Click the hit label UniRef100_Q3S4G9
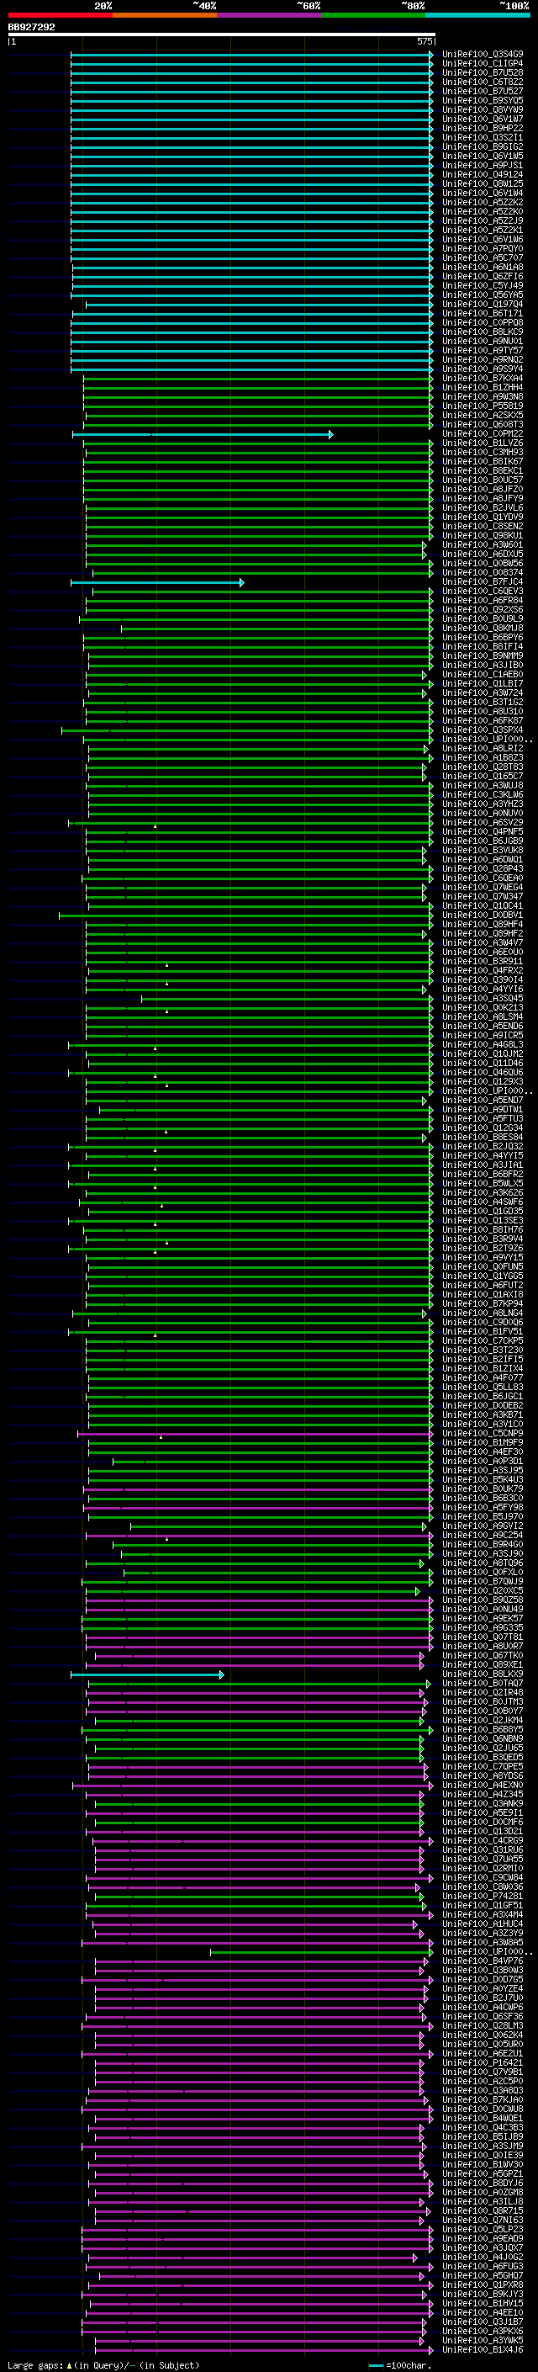Screen dimensions: 538x2372 point(483,55)
